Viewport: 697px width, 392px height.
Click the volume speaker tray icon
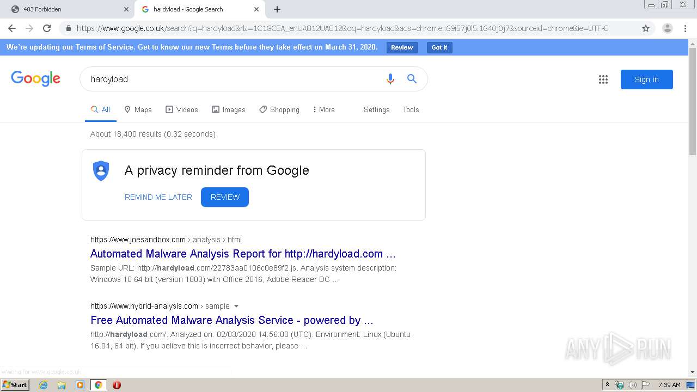click(632, 385)
